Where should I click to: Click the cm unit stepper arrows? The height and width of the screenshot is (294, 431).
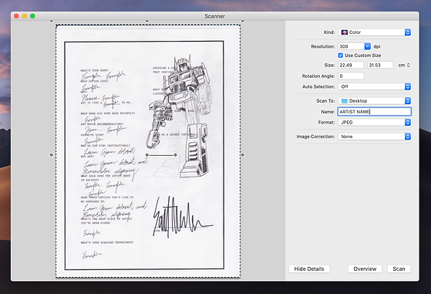408,65
